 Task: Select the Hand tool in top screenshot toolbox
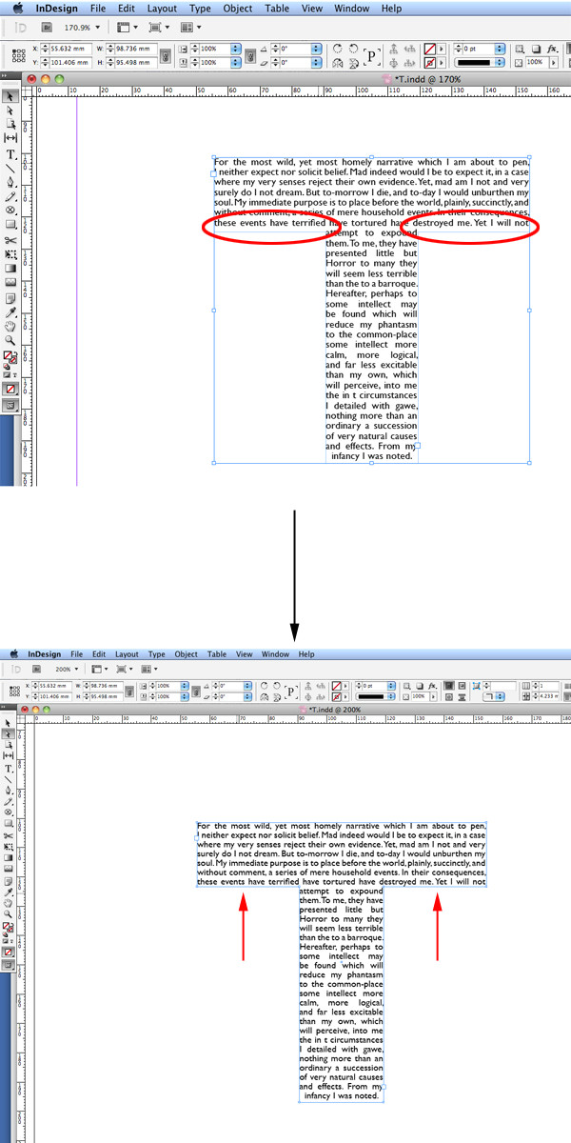(x=10, y=327)
